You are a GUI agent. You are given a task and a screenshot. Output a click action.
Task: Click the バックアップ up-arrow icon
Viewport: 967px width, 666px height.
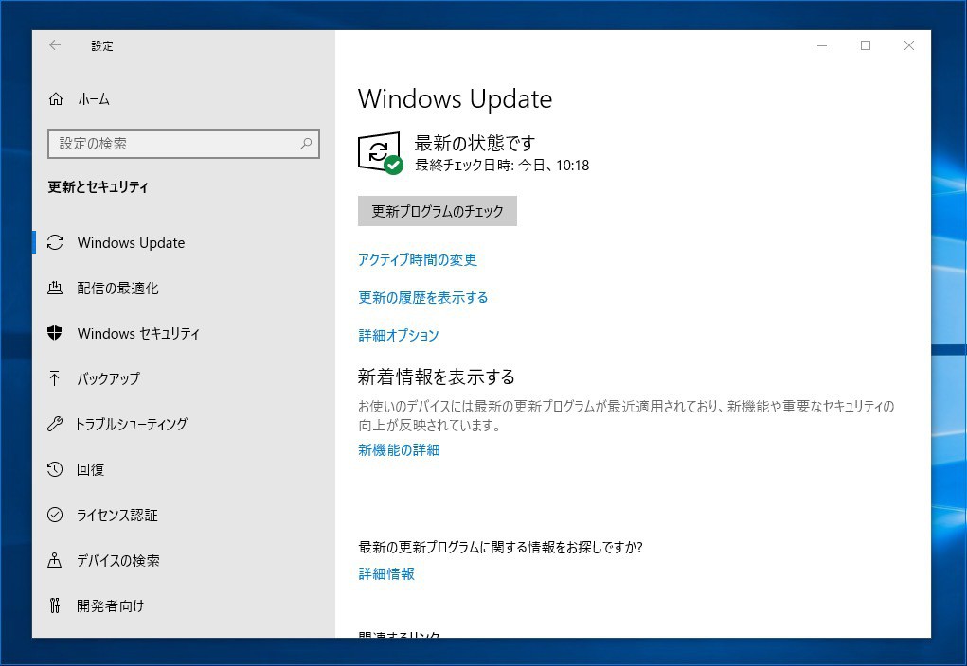55,378
